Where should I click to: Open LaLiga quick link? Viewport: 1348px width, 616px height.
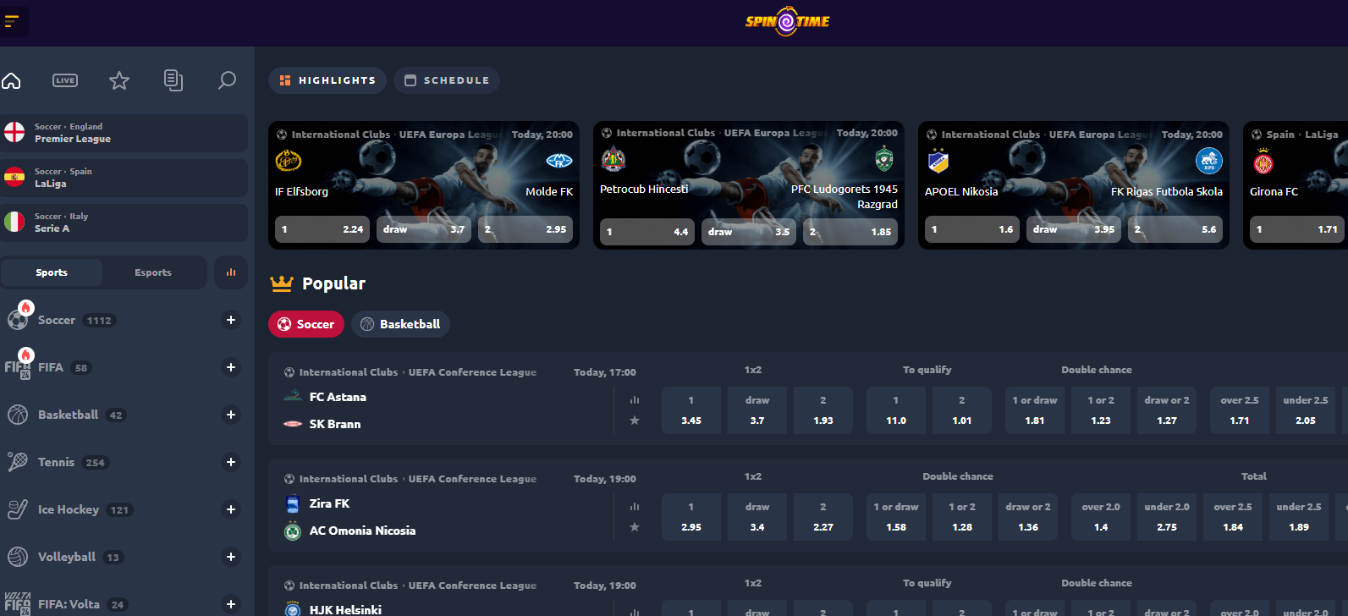124,178
